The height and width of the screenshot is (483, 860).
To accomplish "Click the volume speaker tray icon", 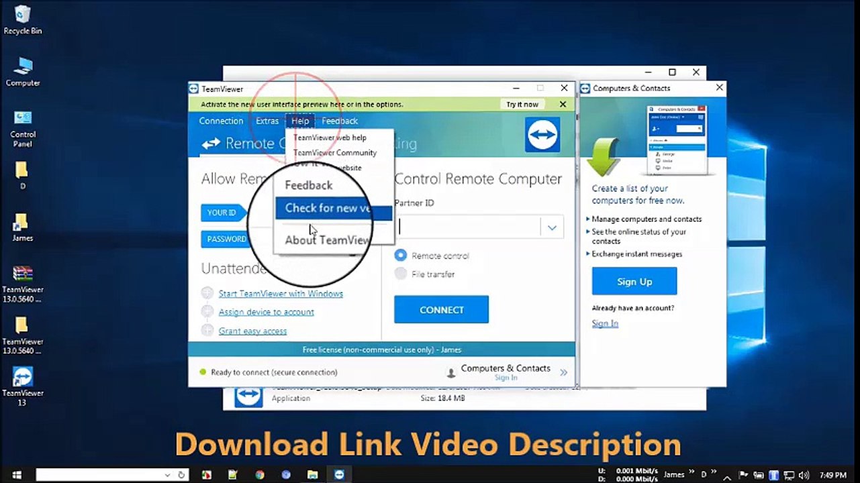I will (804, 474).
